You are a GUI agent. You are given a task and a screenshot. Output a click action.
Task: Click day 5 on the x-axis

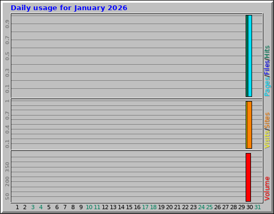tap(49, 207)
